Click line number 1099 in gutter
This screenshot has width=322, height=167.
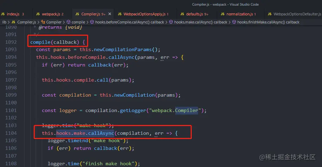click(x=11, y=95)
